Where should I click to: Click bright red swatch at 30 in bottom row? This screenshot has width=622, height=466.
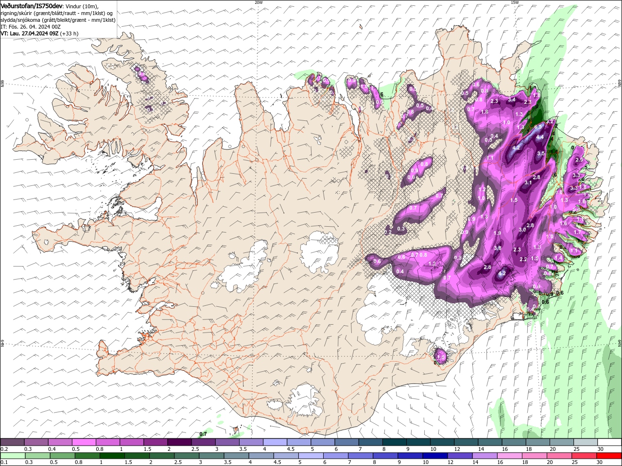point(608,456)
